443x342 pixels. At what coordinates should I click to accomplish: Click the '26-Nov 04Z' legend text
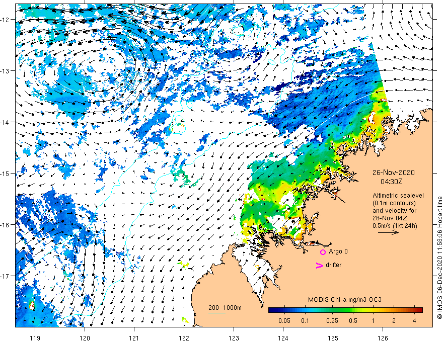point(390,218)
